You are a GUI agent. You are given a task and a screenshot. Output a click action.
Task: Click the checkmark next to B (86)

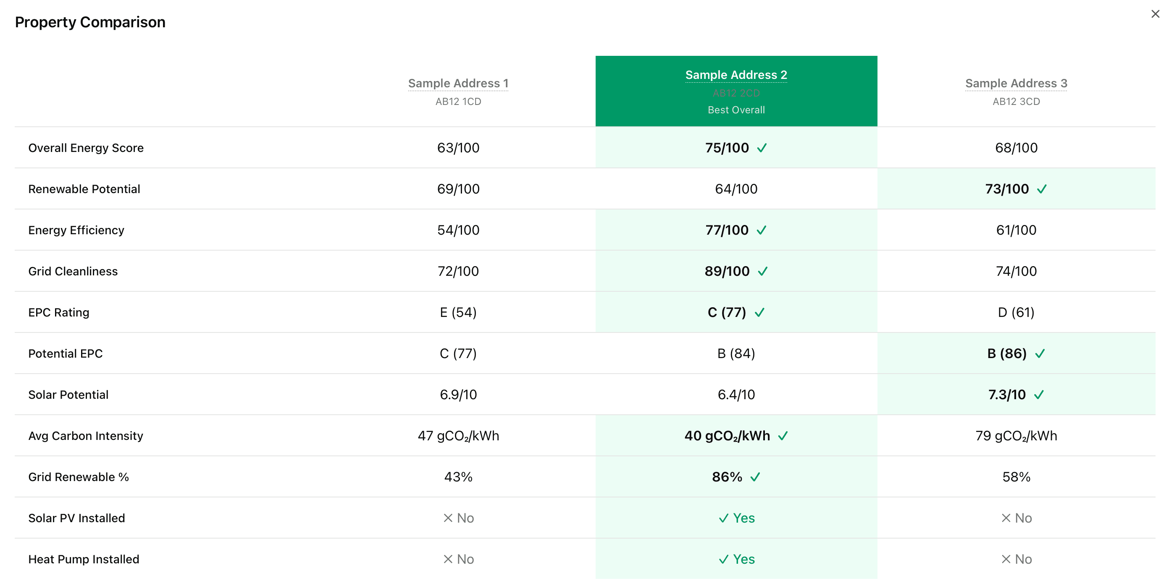(x=1040, y=354)
